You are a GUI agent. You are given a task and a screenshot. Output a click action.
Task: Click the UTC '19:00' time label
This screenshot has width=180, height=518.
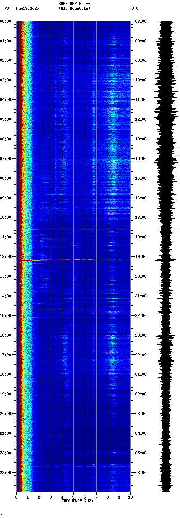pyautogui.click(x=141, y=257)
